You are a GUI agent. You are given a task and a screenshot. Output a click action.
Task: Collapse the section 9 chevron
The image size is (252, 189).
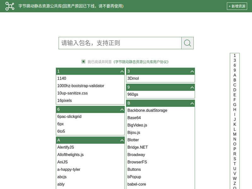click(192, 88)
